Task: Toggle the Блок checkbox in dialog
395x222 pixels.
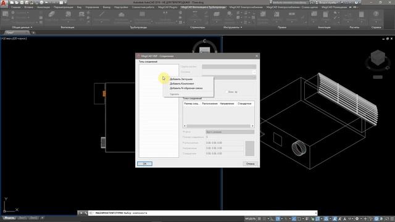Action: pos(227,92)
